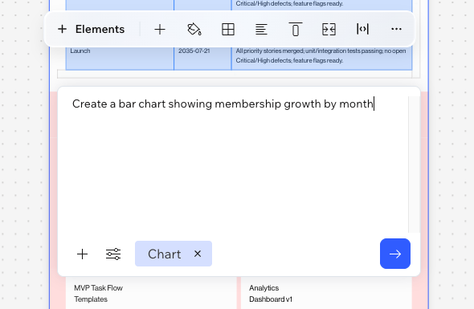Screen dimensions: 474x309
Task: Open the table grid borders icon
Action: [228, 30]
